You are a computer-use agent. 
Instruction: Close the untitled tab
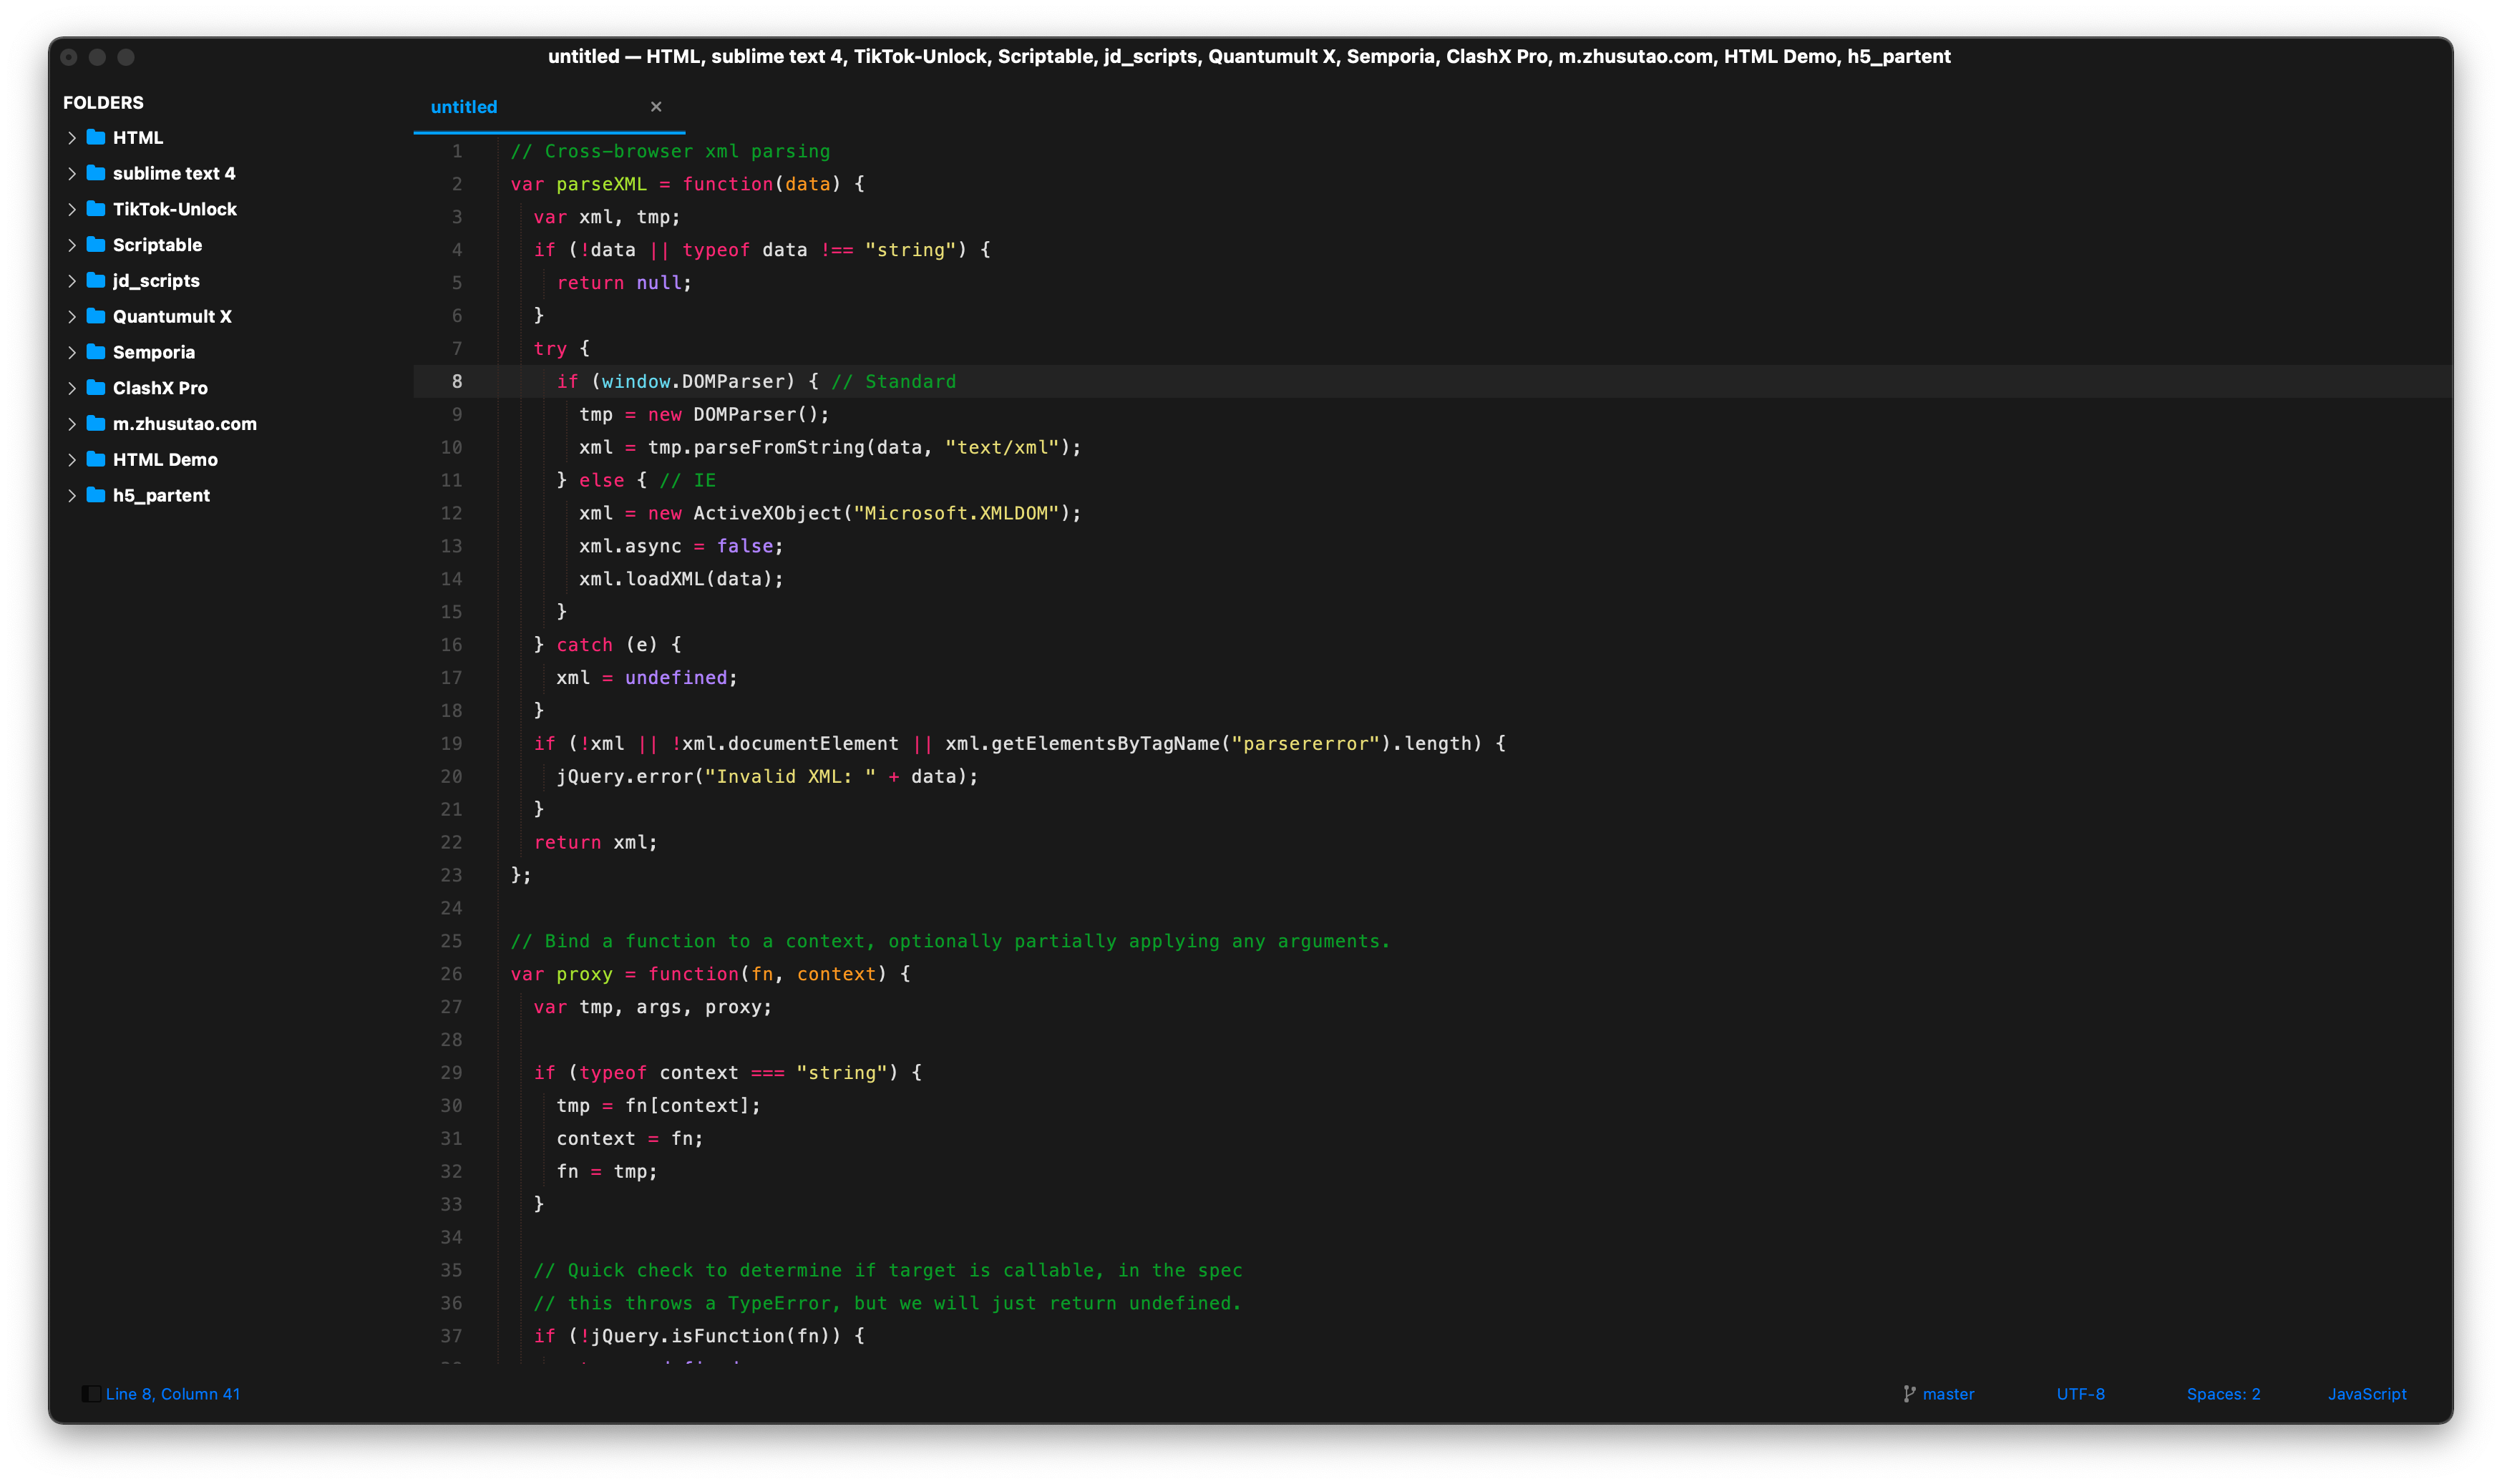[656, 107]
